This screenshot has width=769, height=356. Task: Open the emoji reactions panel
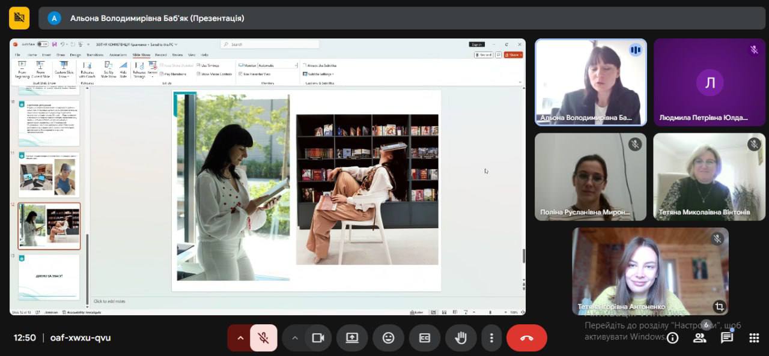click(x=388, y=338)
